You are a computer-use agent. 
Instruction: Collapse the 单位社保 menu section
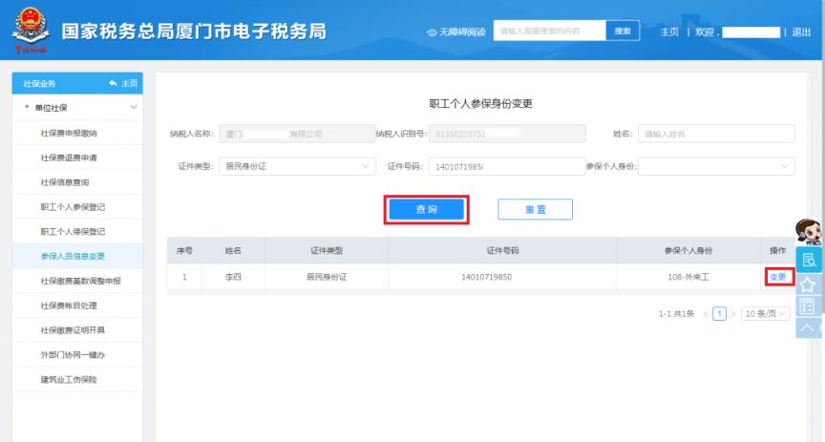click(x=133, y=108)
